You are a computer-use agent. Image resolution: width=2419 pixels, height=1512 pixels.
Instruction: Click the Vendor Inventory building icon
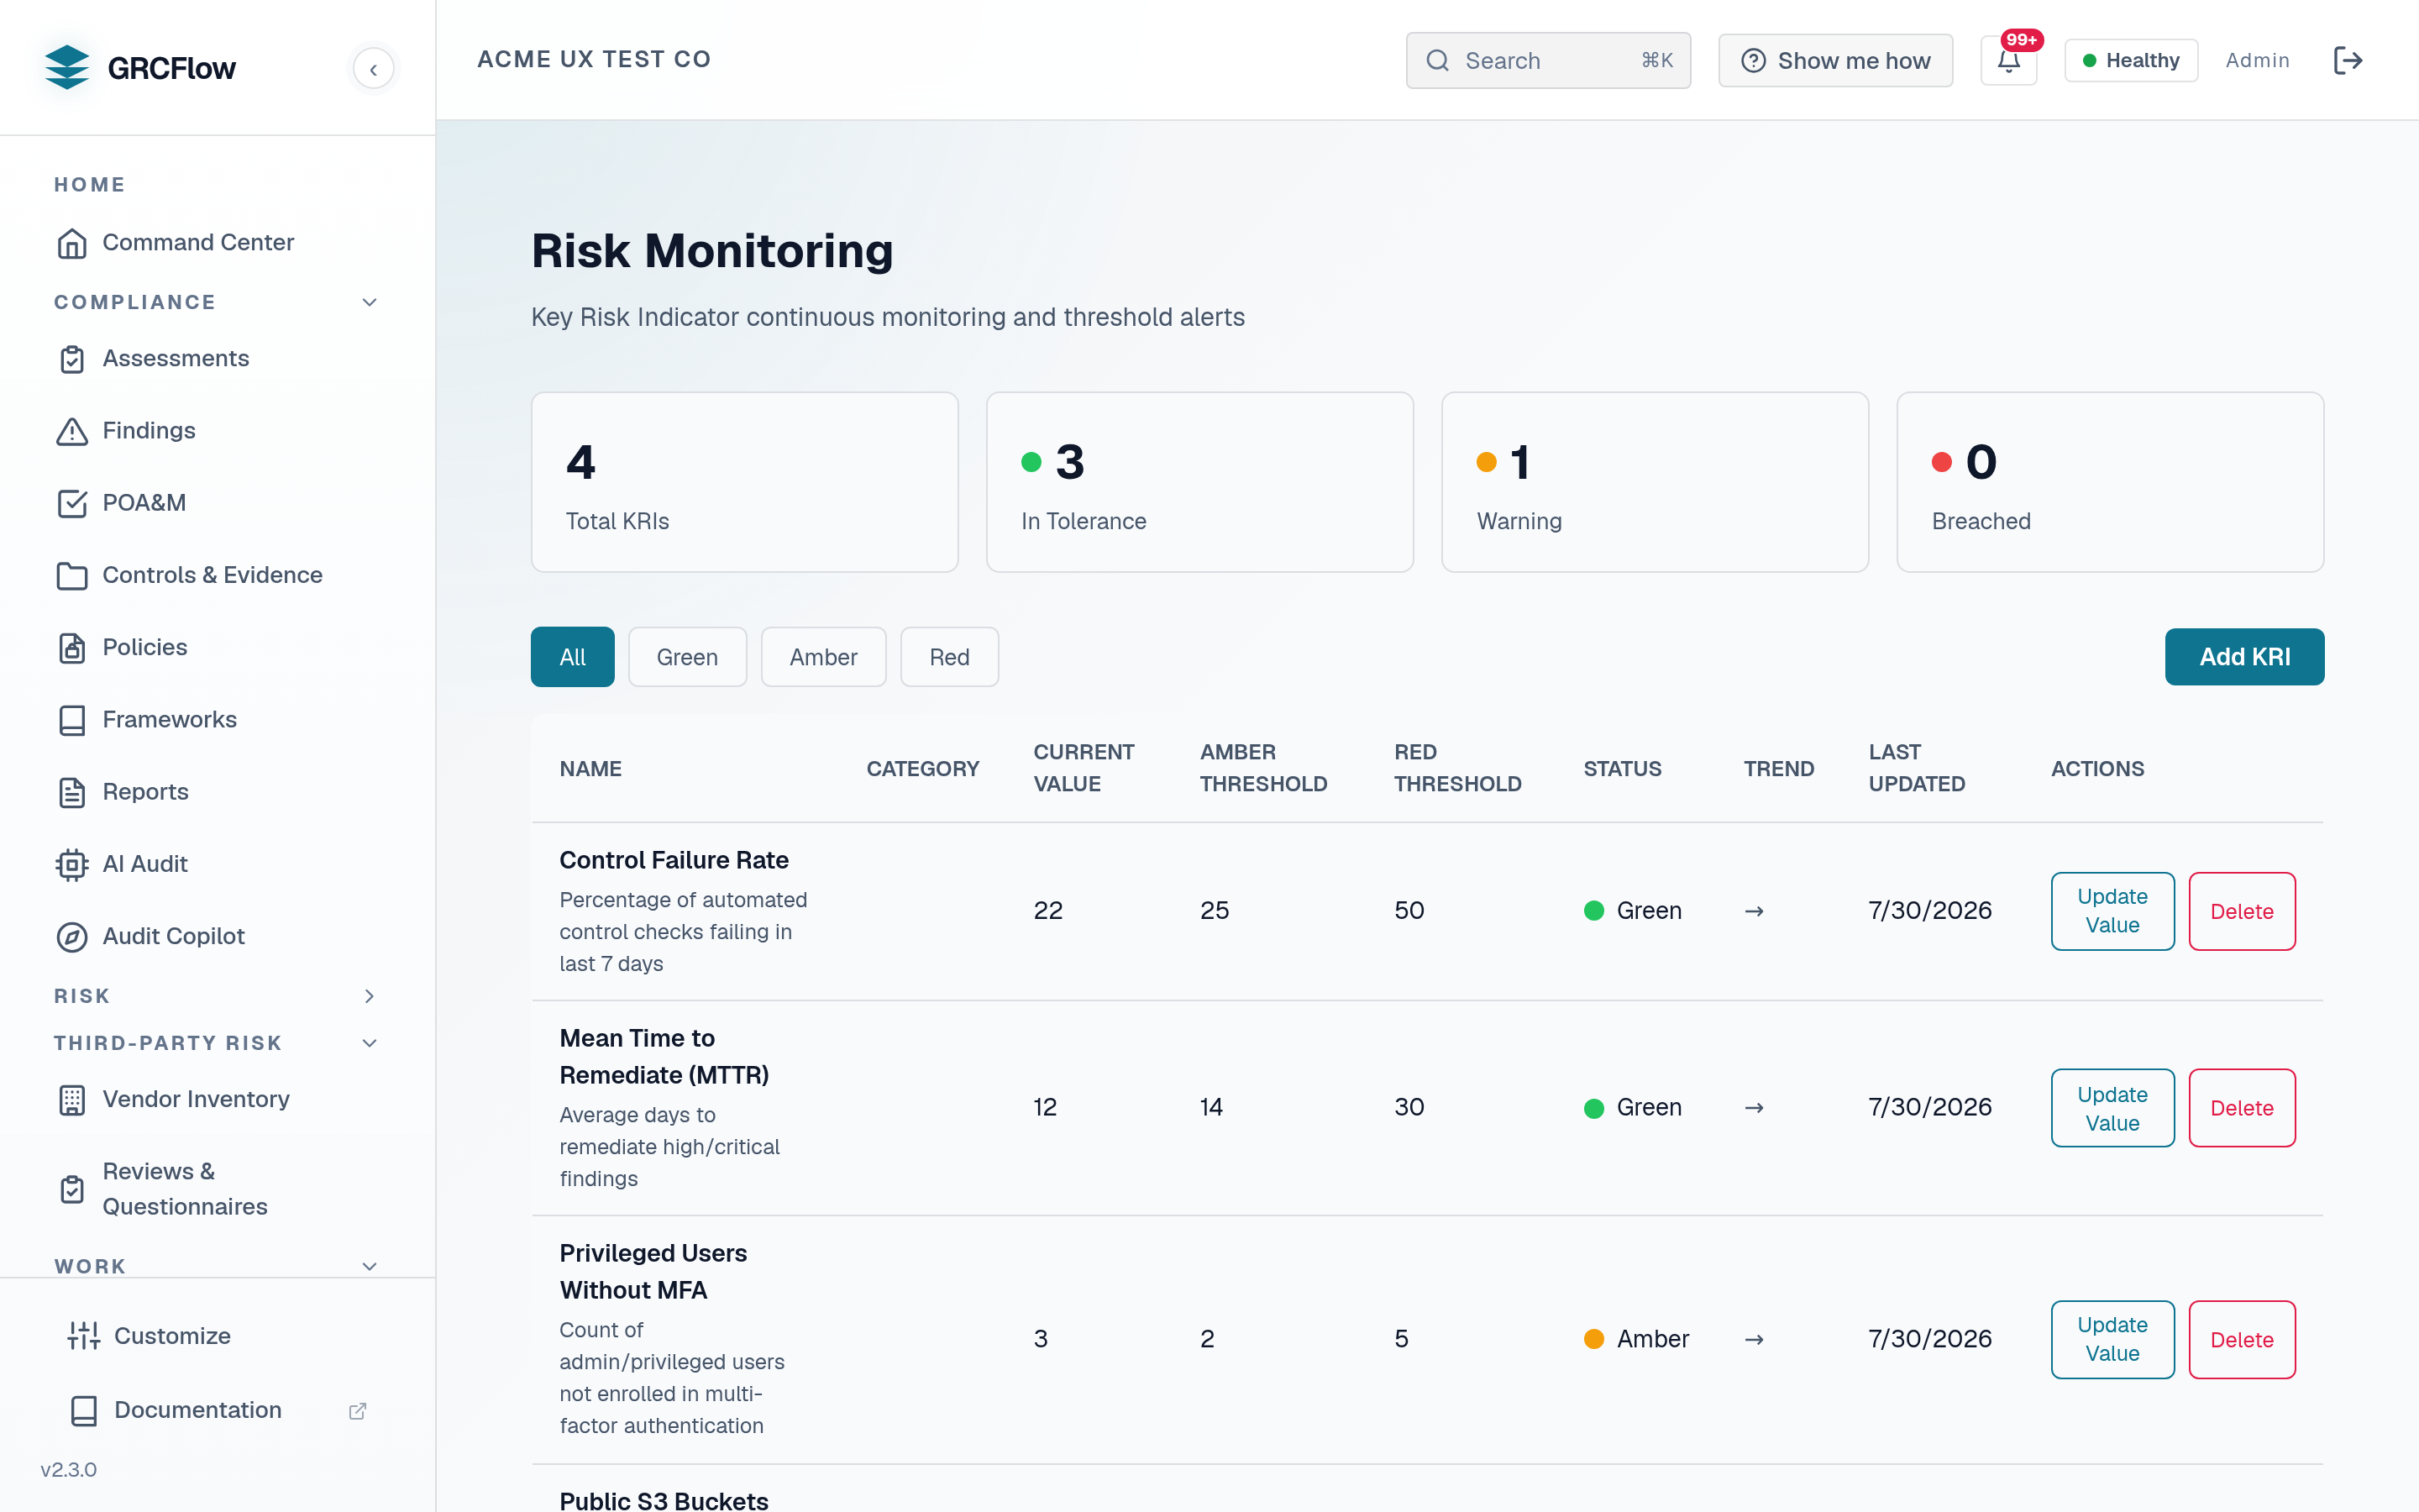72,1100
